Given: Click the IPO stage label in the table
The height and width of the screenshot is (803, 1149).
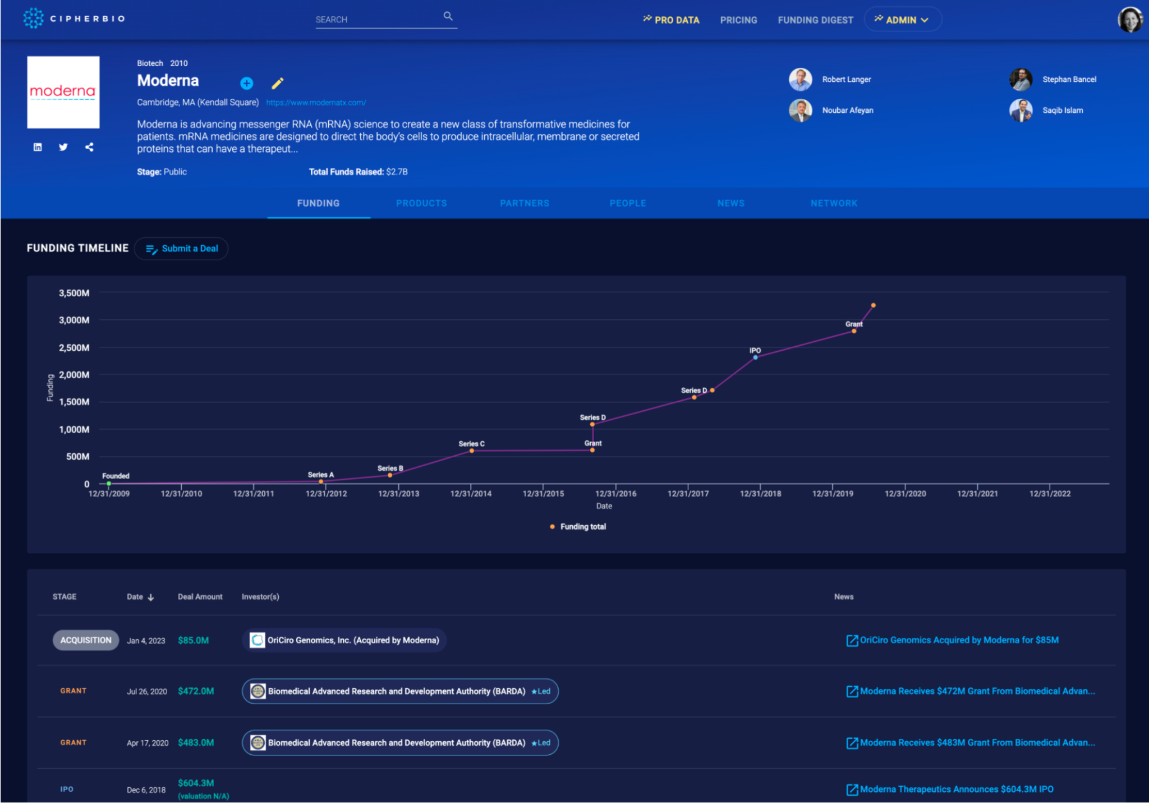Looking at the screenshot, I should click(x=67, y=790).
